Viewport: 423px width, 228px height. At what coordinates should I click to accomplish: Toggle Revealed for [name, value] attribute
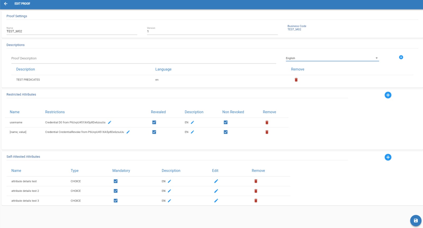click(x=154, y=132)
